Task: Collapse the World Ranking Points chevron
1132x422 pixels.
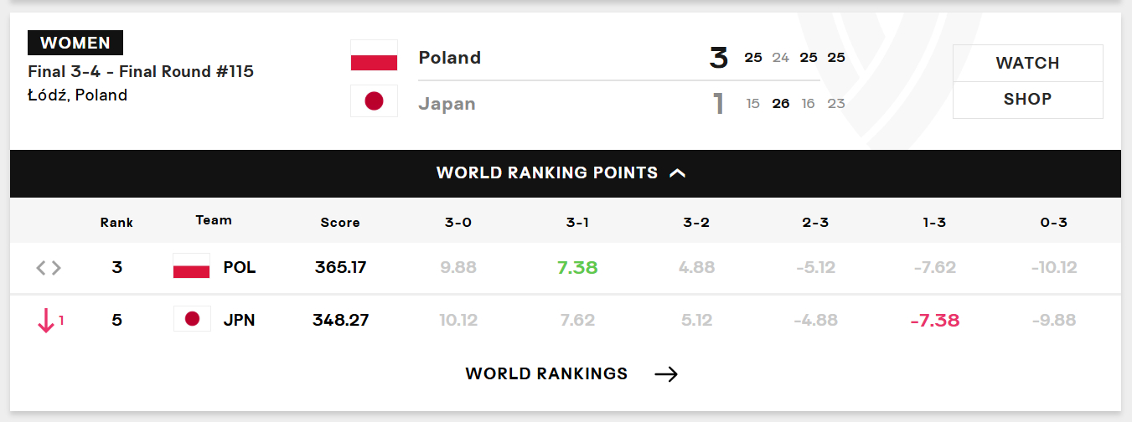Action: tap(678, 173)
